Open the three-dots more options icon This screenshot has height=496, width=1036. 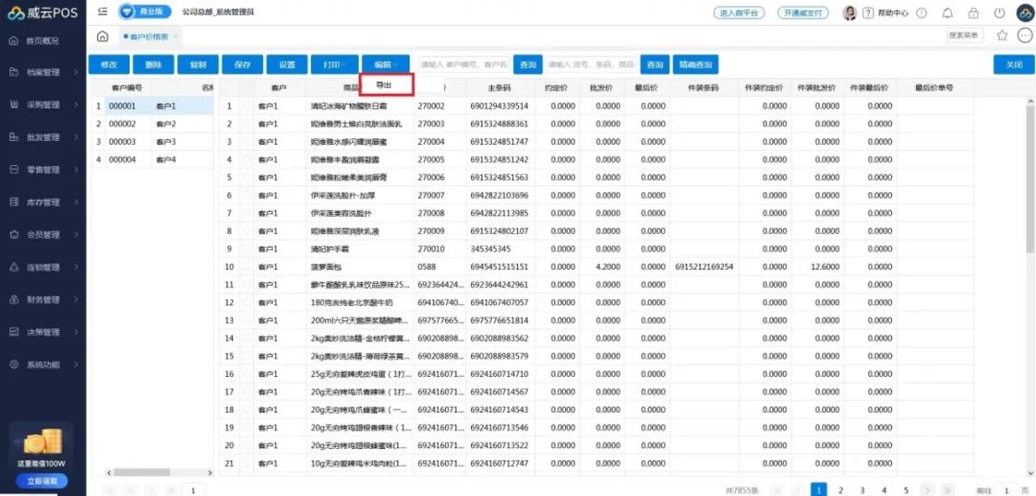pos(1024,35)
